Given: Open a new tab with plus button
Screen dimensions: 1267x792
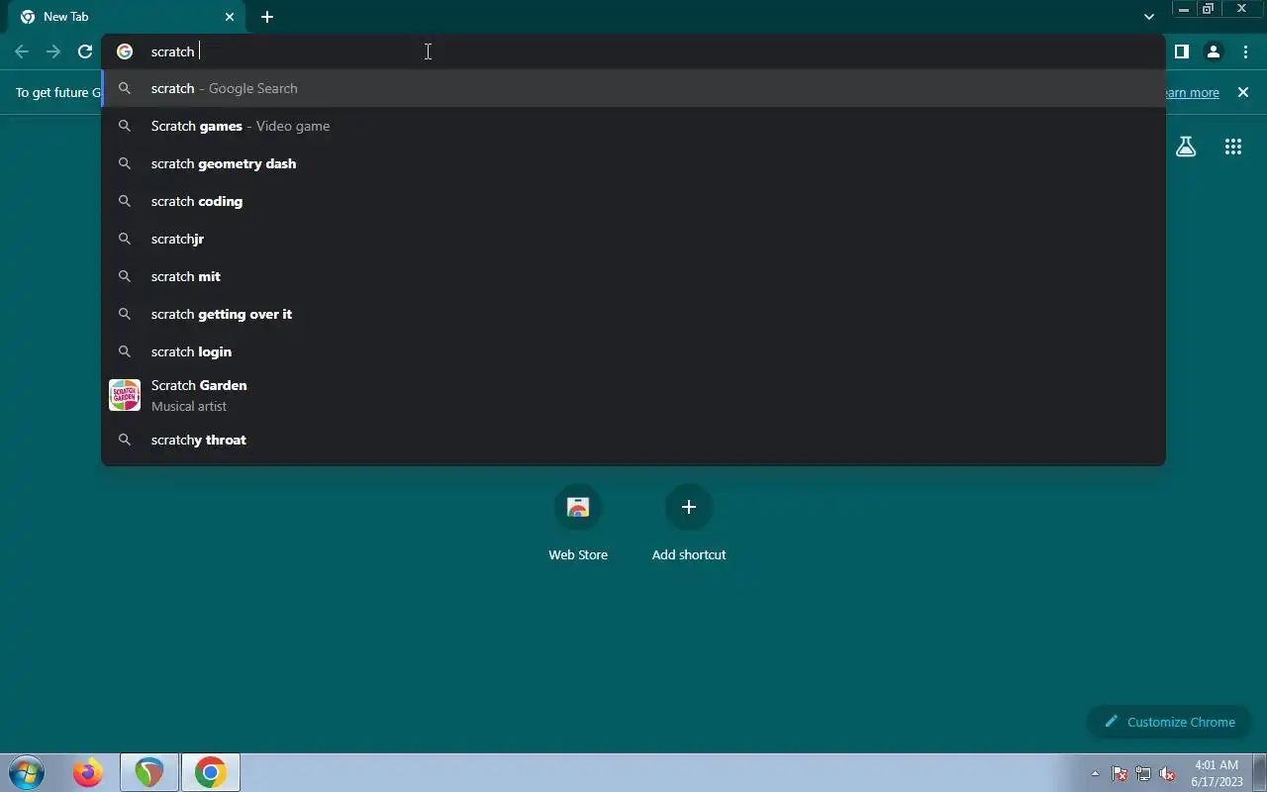Looking at the screenshot, I should 267,17.
